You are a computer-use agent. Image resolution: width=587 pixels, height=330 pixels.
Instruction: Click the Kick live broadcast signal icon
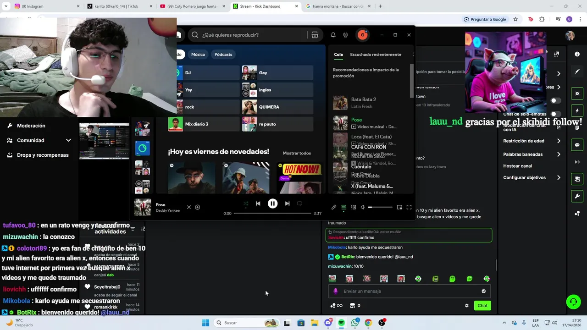coord(577,162)
